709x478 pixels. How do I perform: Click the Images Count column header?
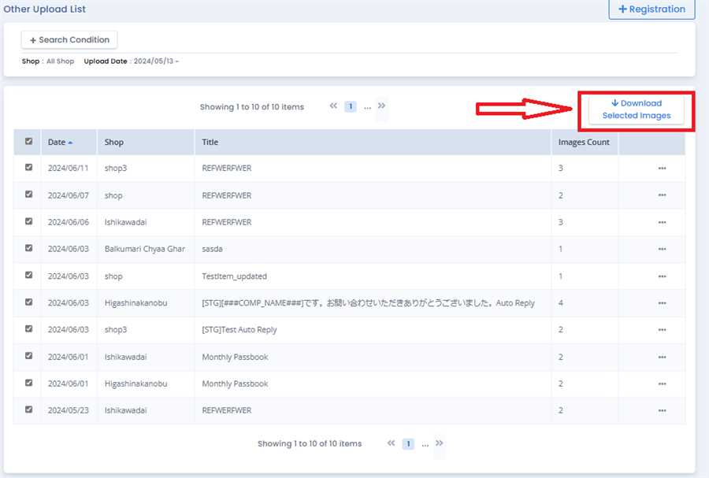584,143
